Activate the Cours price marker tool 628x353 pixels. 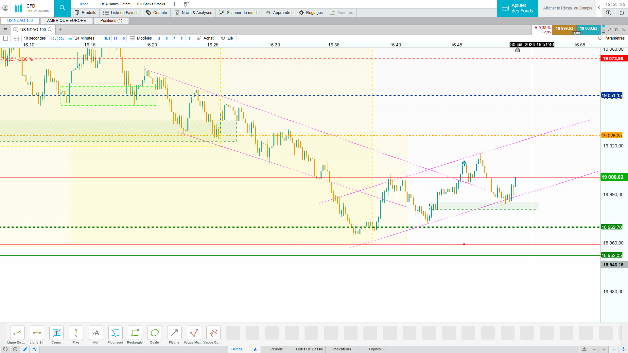[x=56, y=333]
